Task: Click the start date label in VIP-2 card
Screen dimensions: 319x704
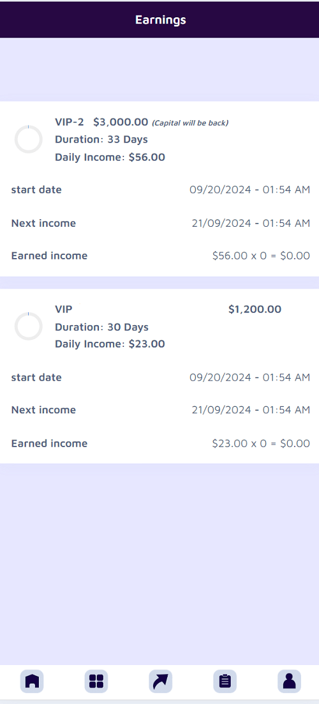Action: tap(36, 190)
